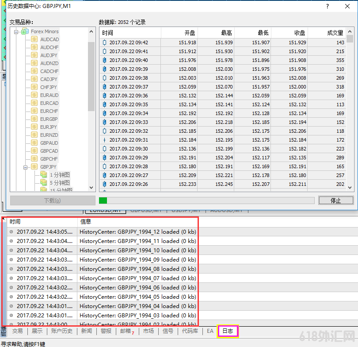Select candle icon of the 09:31 row

click(x=105, y=140)
